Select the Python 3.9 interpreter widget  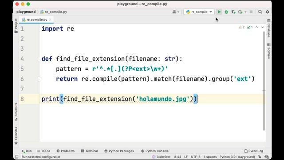click(237, 157)
